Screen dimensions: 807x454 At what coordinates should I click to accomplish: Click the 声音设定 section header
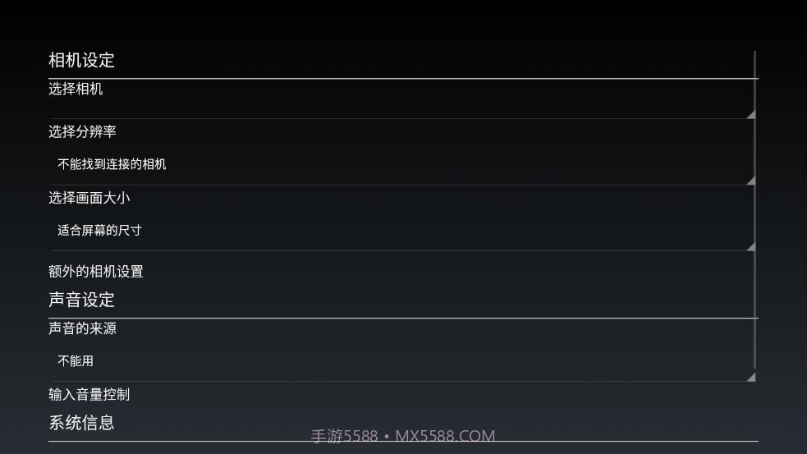coord(82,300)
